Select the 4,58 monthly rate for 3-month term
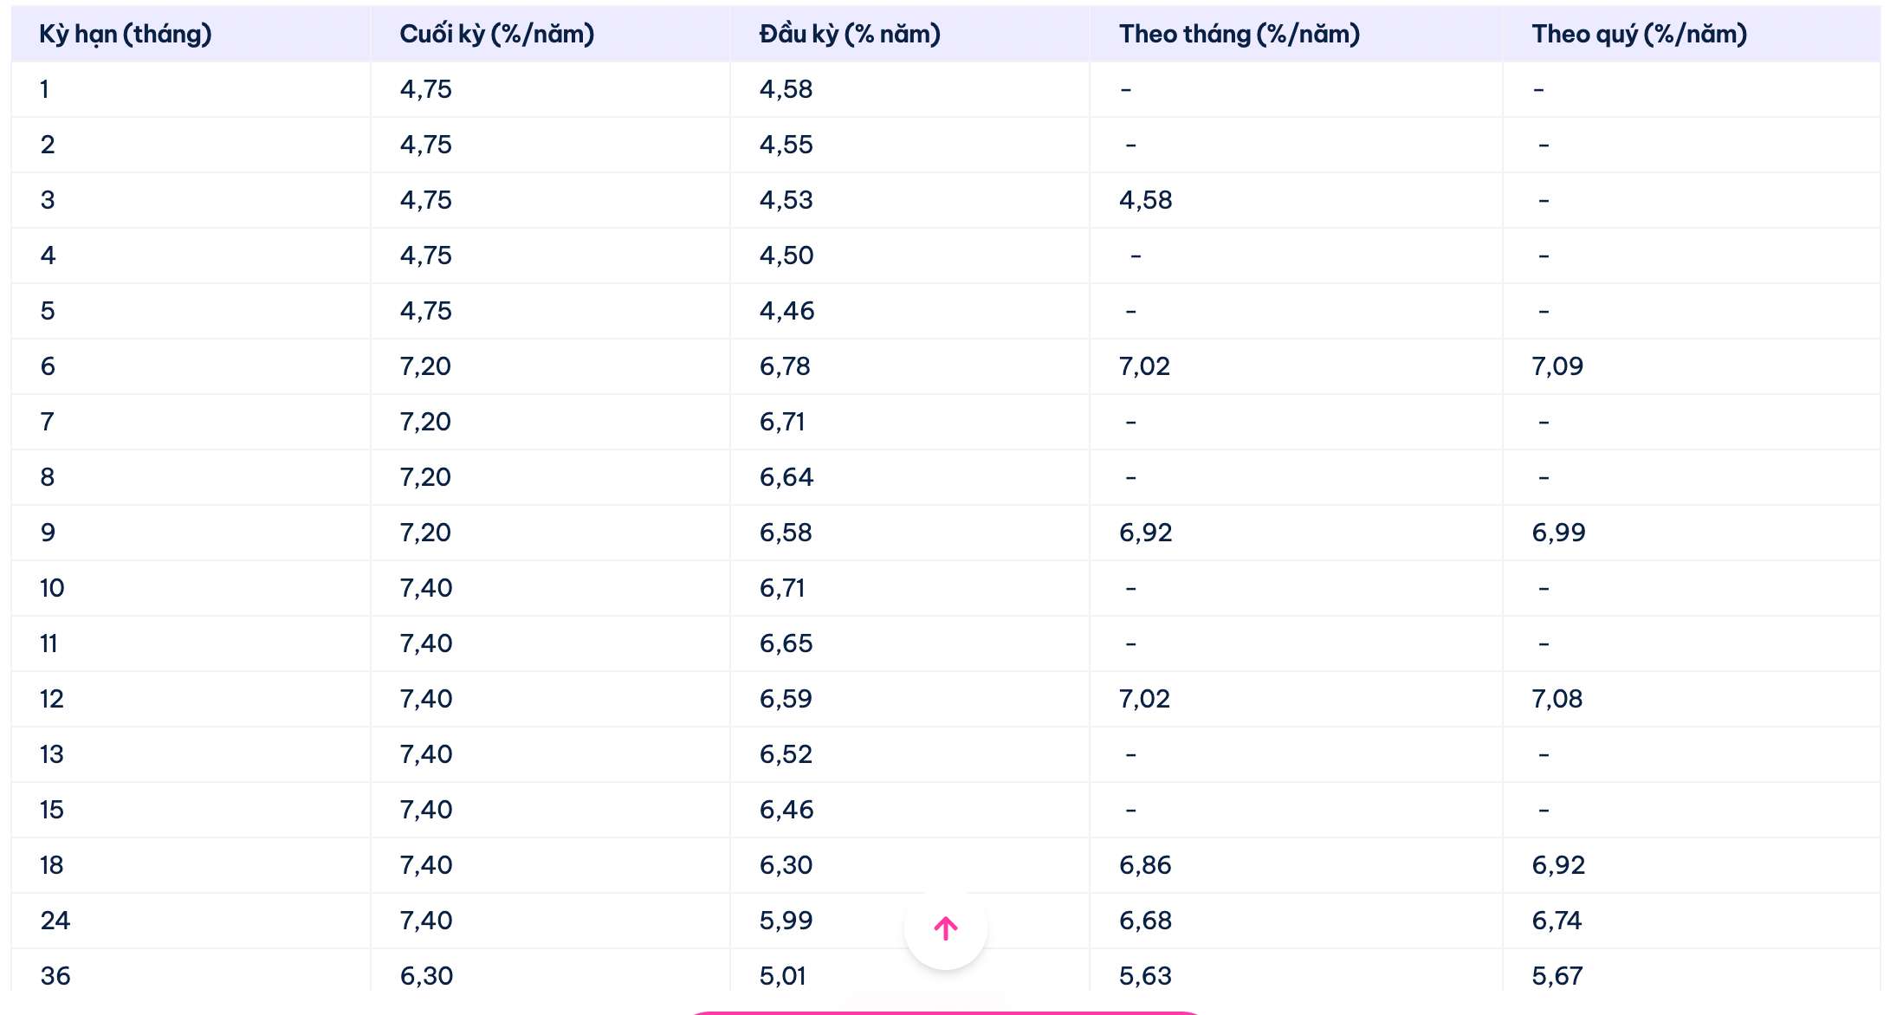1890x1015 pixels. point(1145,200)
